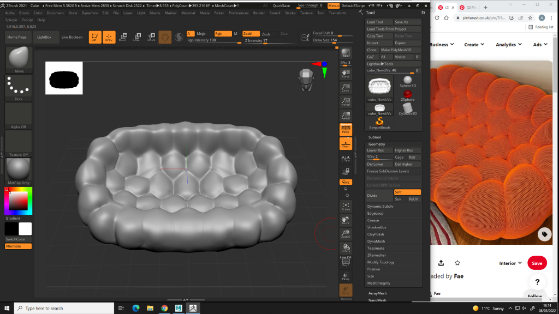Click the Frame mesh icon
This screenshot has height=314, width=559.
pos(346,207)
